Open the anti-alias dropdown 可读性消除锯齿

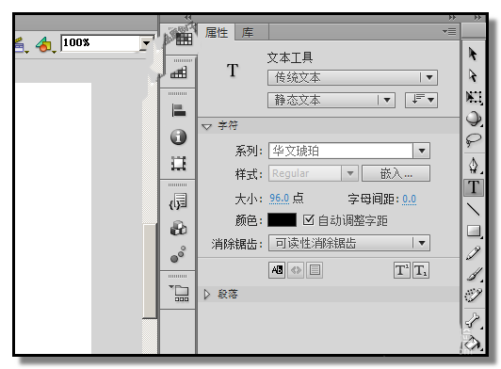click(349, 244)
